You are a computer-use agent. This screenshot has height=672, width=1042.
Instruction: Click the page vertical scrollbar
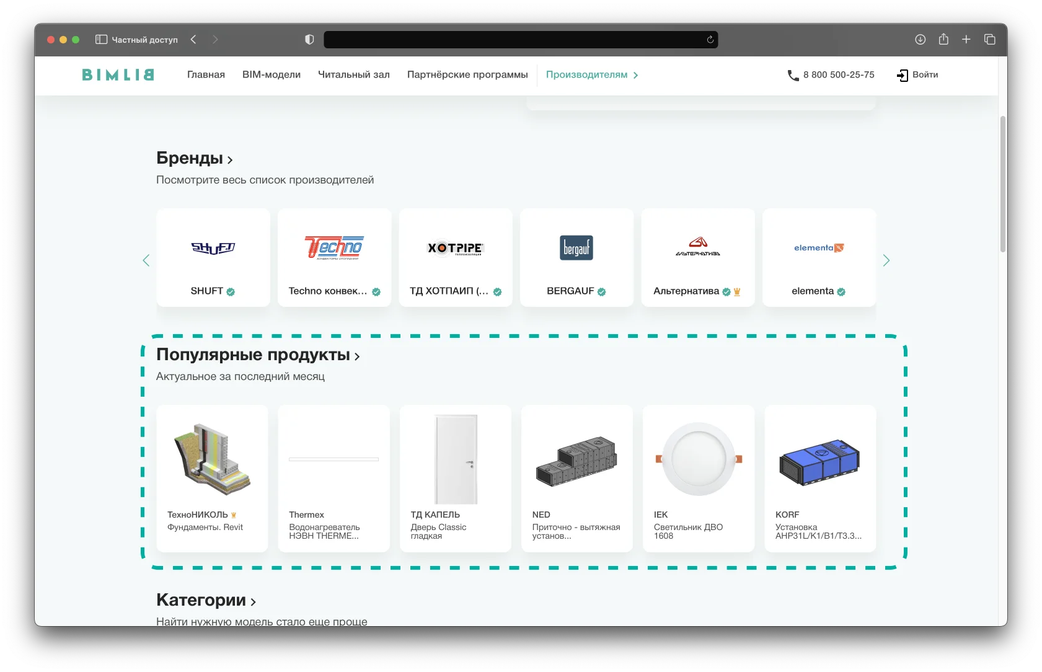click(x=1002, y=184)
